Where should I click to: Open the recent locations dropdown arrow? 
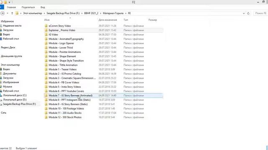tap(8, 13)
